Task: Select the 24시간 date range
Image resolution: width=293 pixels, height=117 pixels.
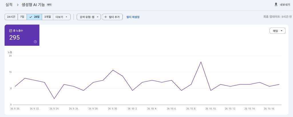Action: tap(11, 17)
